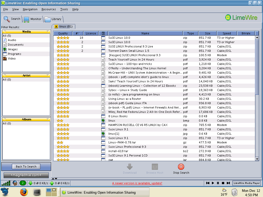Click the Stop Search red X icon
This screenshot has width=263, height=197.
click(x=181, y=167)
